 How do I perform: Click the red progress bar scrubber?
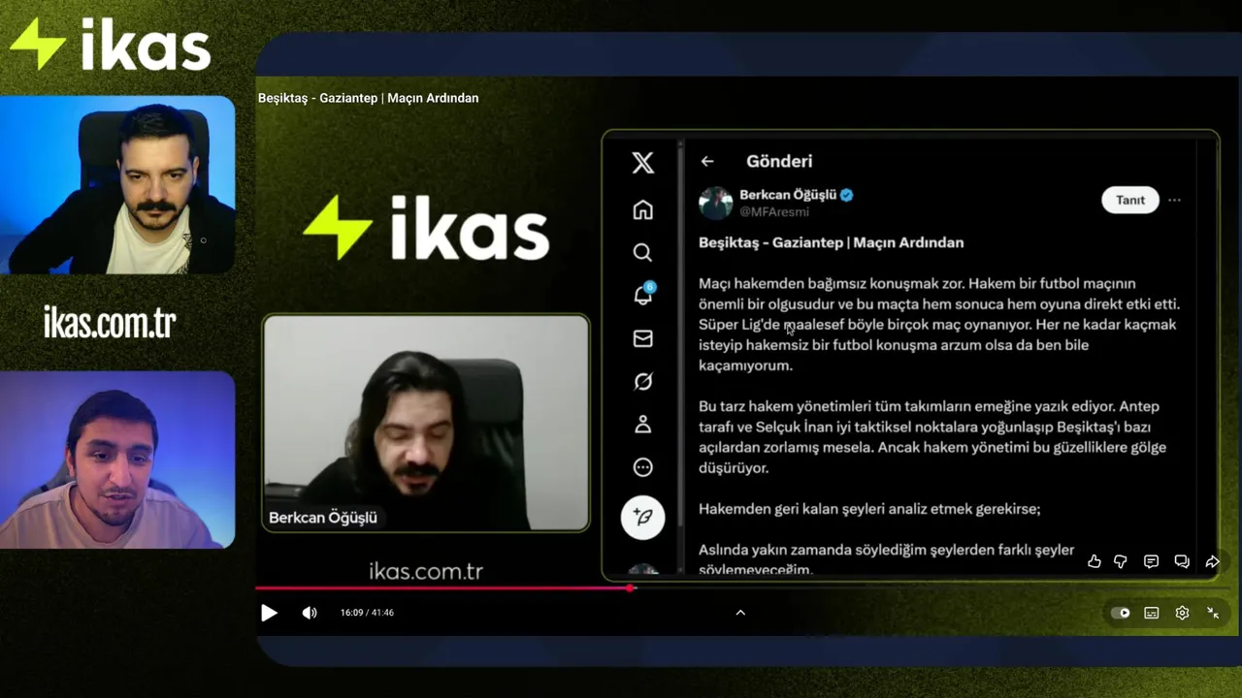click(x=631, y=587)
